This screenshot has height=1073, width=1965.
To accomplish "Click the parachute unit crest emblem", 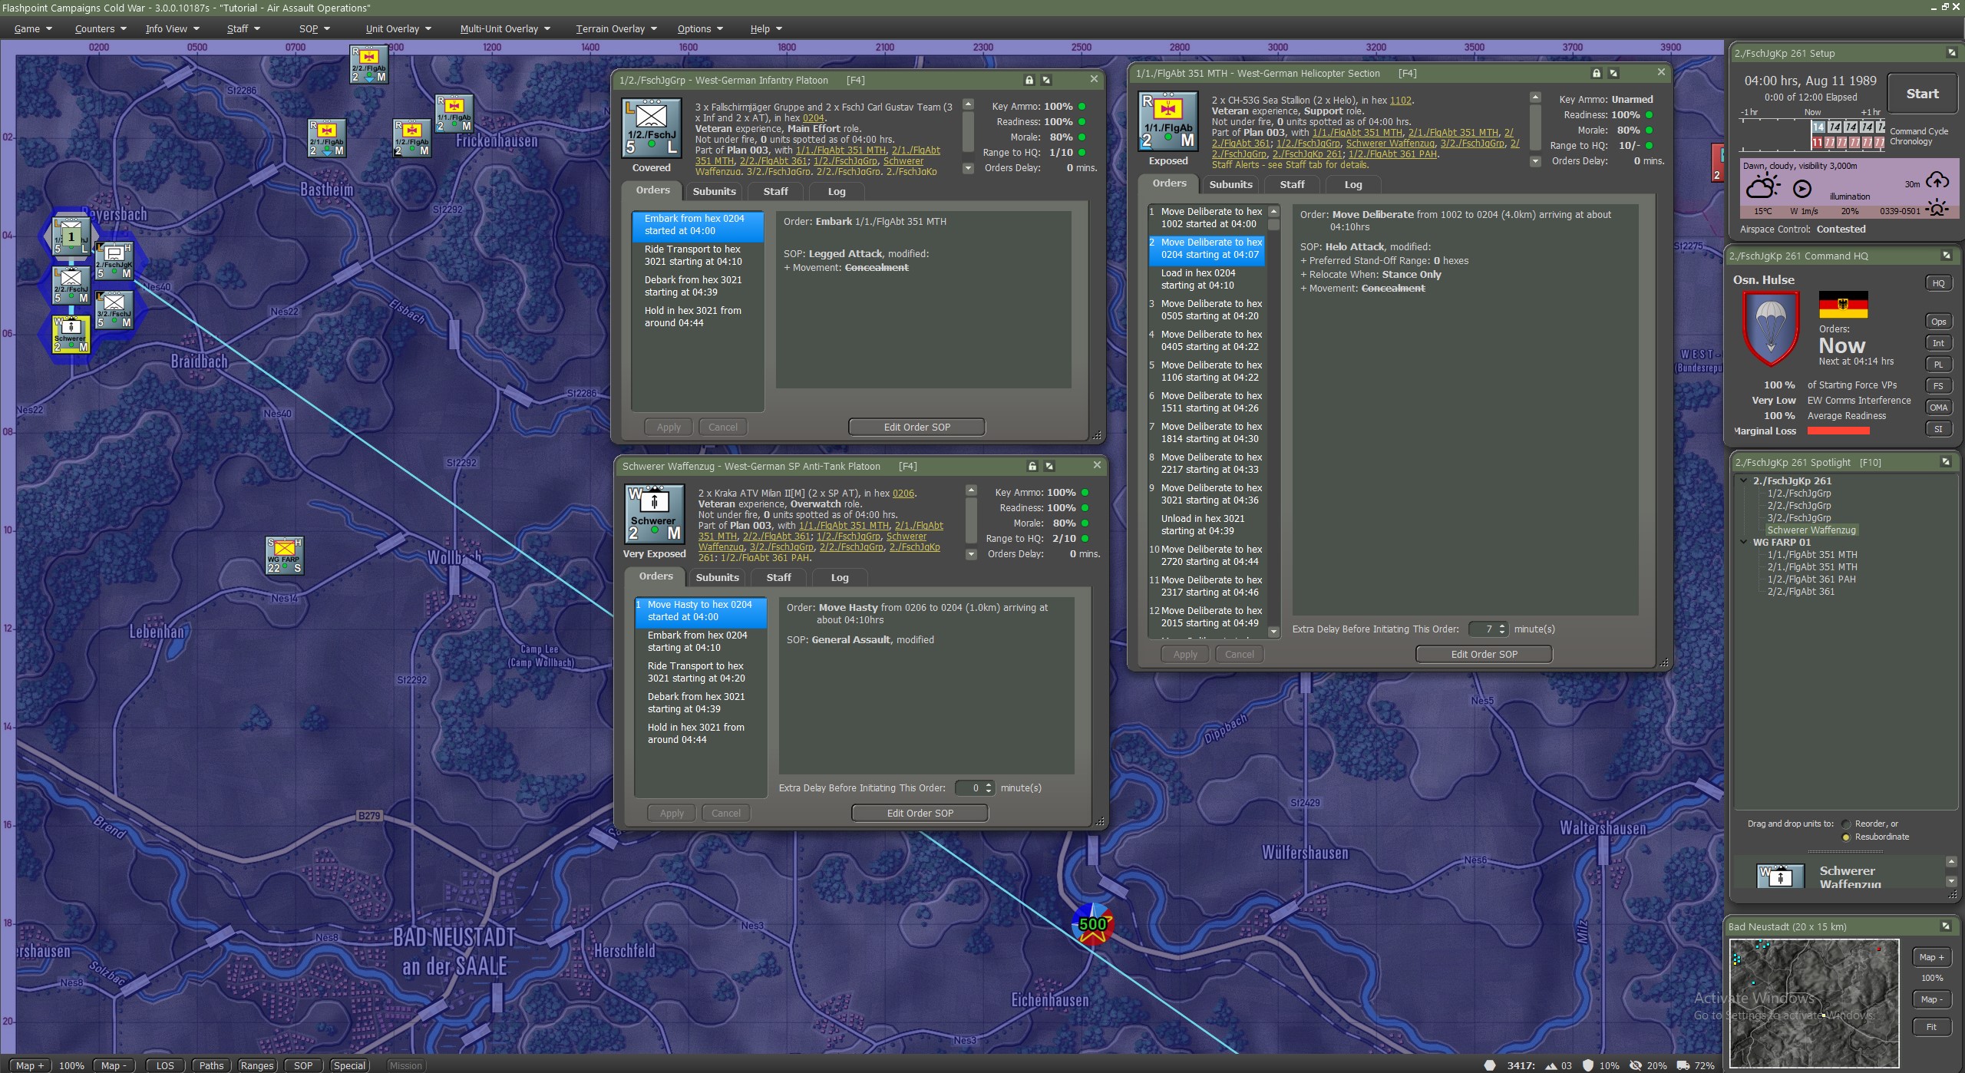I will (x=1770, y=328).
